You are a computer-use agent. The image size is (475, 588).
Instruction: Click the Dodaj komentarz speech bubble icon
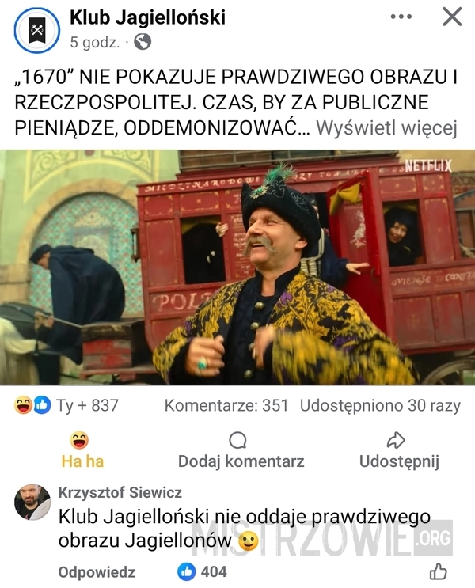point(237,440)
